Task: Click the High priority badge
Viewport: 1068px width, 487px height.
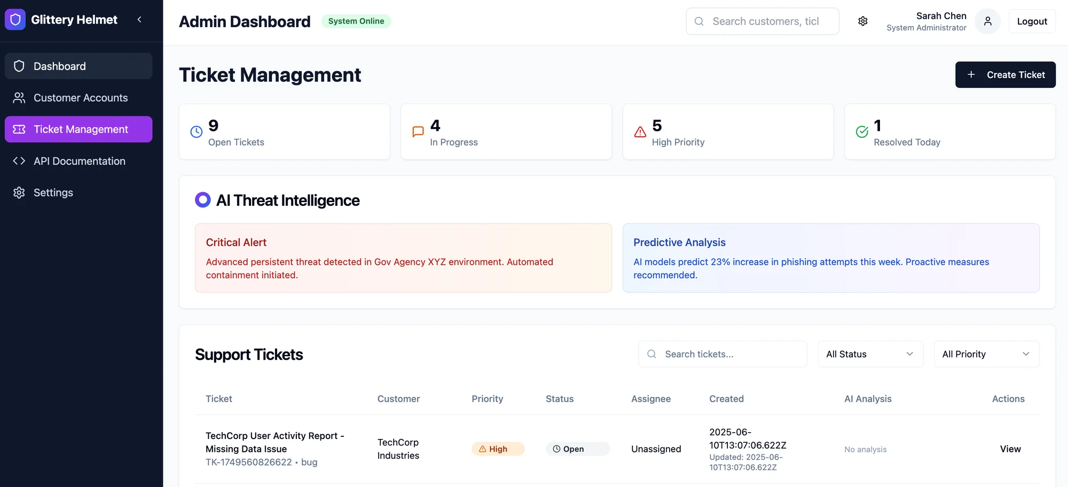Action: point(498,449)
